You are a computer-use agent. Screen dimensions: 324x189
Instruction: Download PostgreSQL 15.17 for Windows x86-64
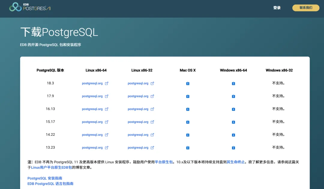coord(233,122)
